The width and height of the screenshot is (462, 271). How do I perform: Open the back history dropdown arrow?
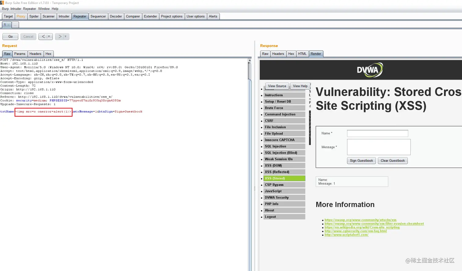(x=49, y=37)
